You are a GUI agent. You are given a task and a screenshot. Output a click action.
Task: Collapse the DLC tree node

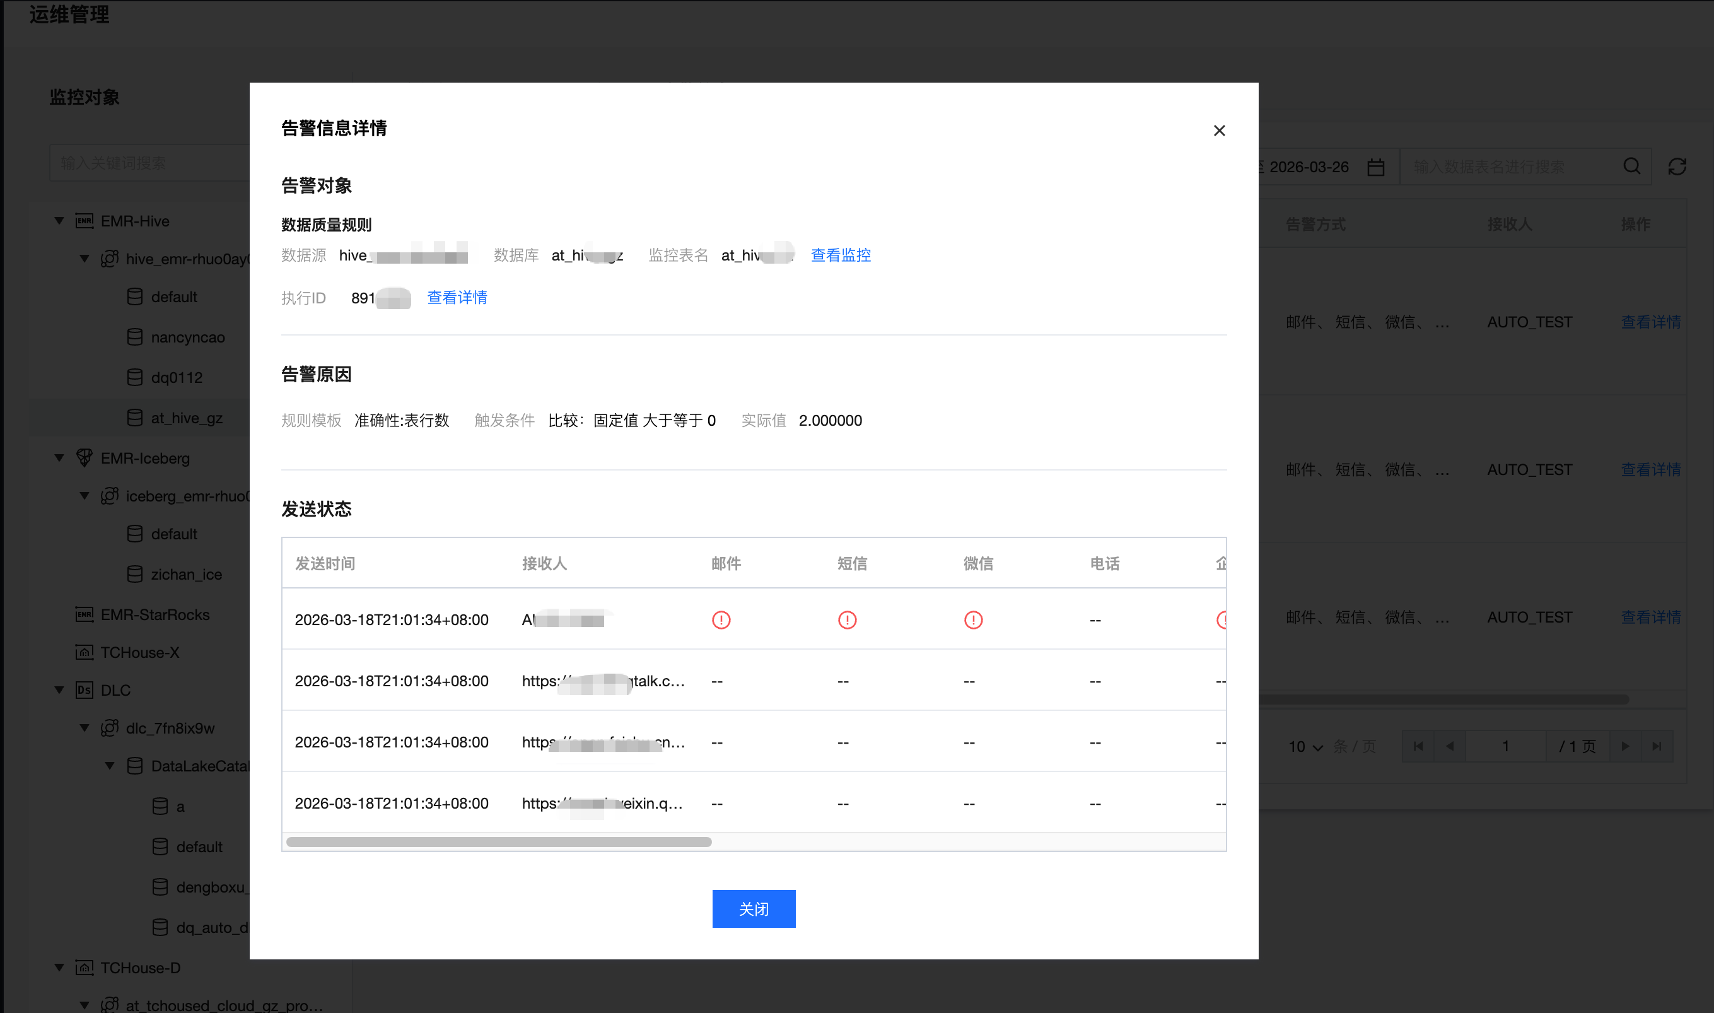(x=59, y=689)
